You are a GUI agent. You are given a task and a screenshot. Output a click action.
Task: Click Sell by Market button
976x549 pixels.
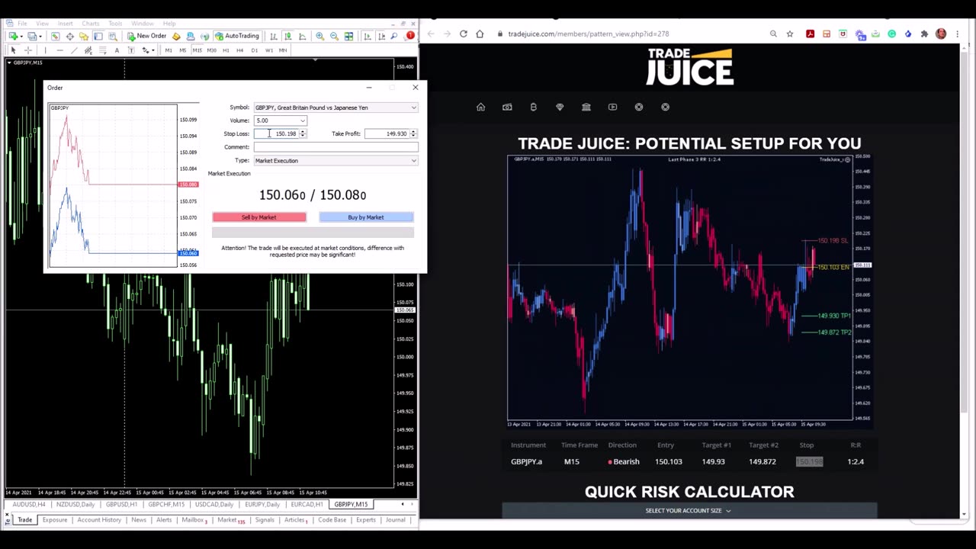259,217
